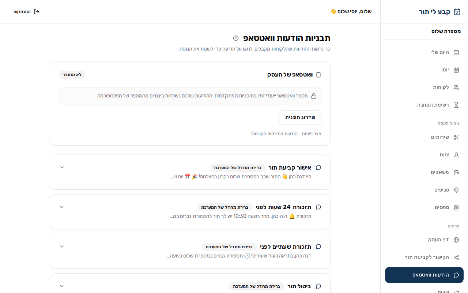Click the קבע לי תור calendar logo icon
This screenshot has height=293, width=468.
pos(457,12)
